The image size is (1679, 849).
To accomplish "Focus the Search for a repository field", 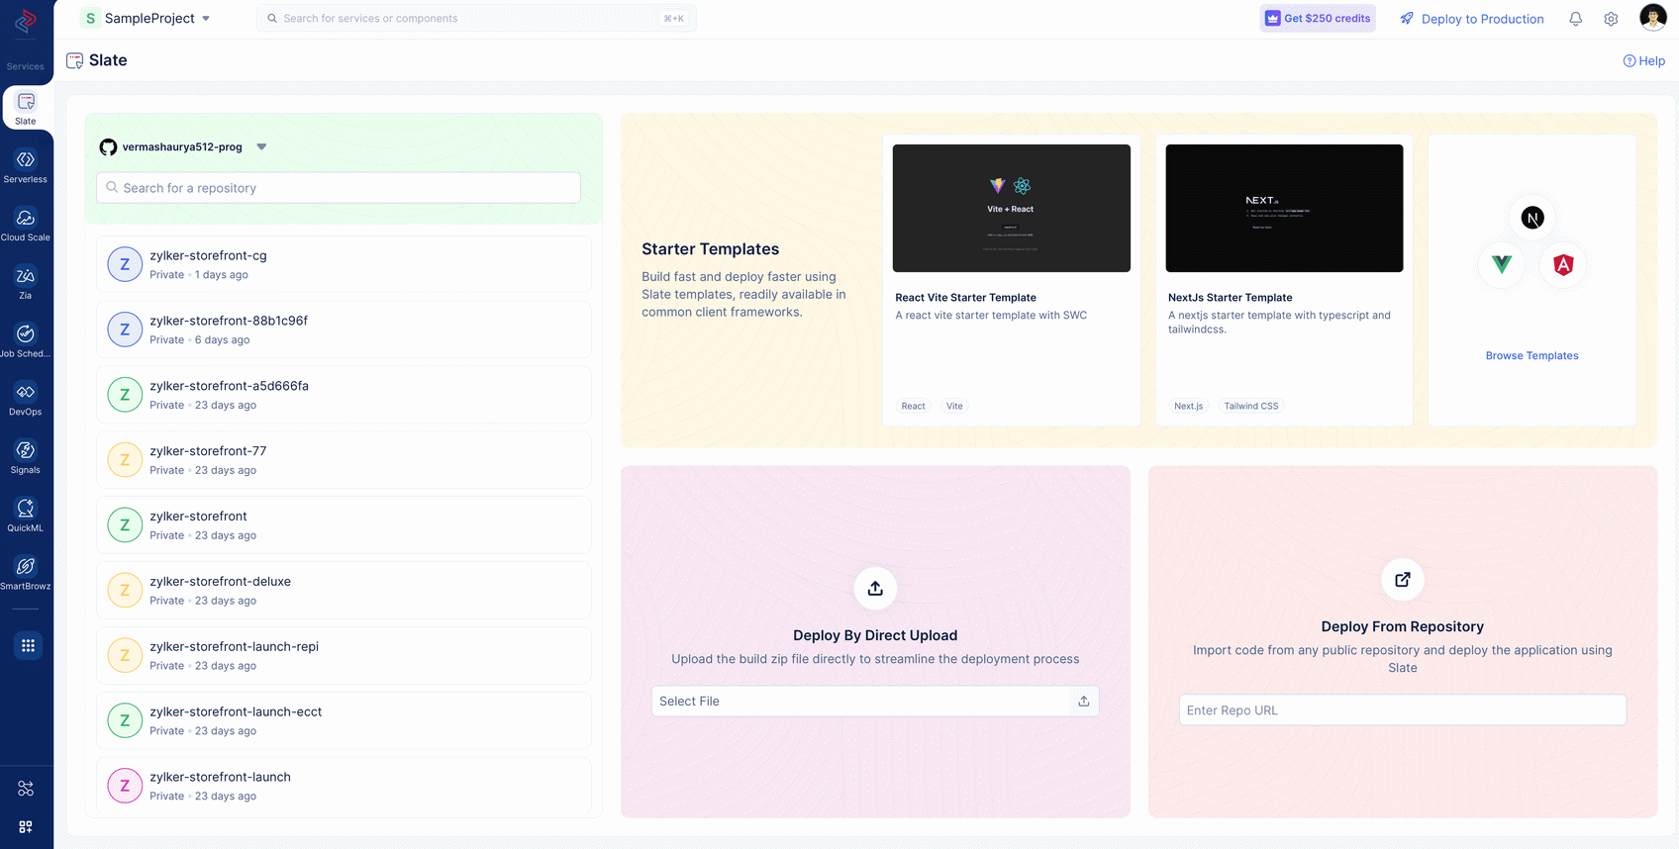I will [x=339, y=188].
